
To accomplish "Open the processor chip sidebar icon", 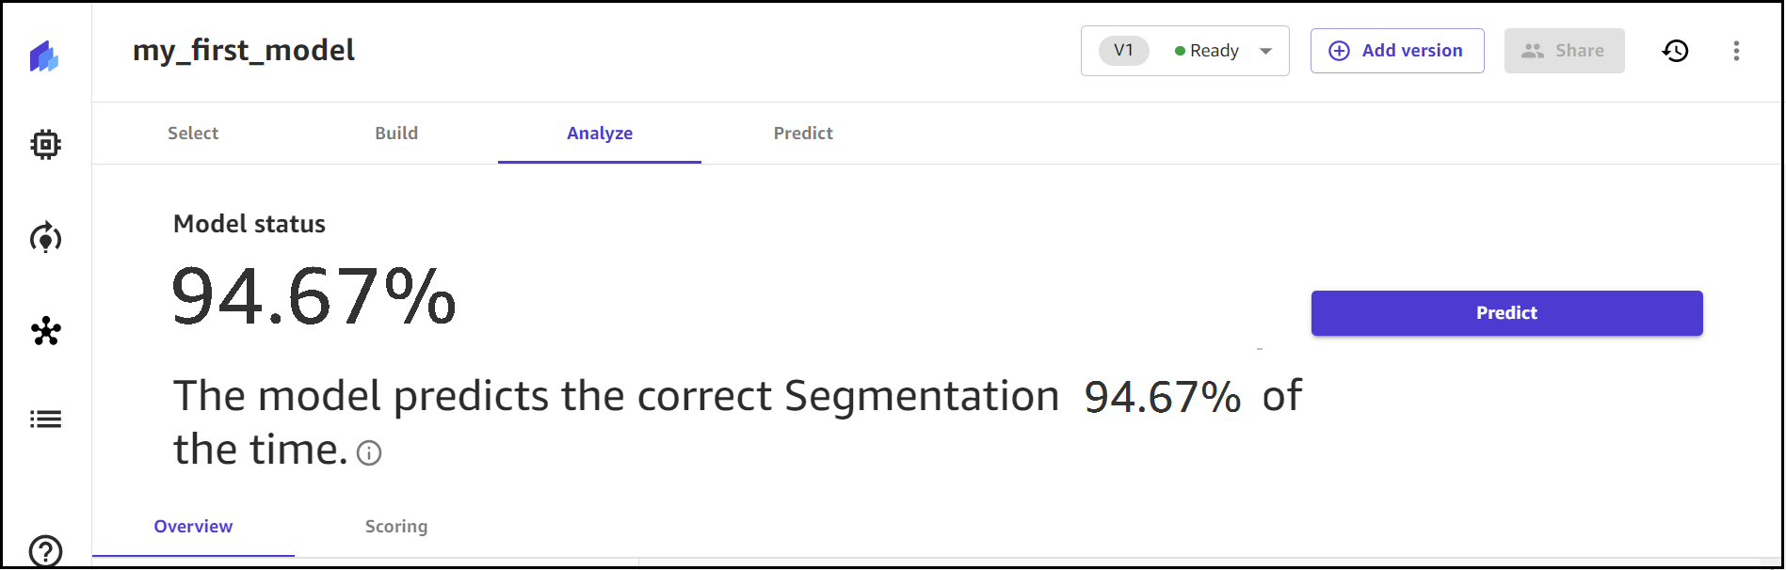I will pos(45,145).
